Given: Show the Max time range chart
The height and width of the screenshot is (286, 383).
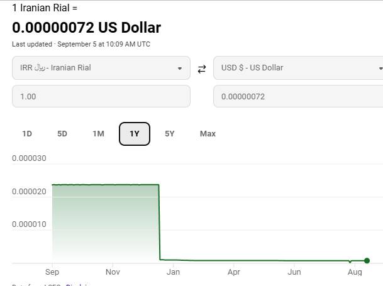Looking at the screenshot, I should point(208,134).
